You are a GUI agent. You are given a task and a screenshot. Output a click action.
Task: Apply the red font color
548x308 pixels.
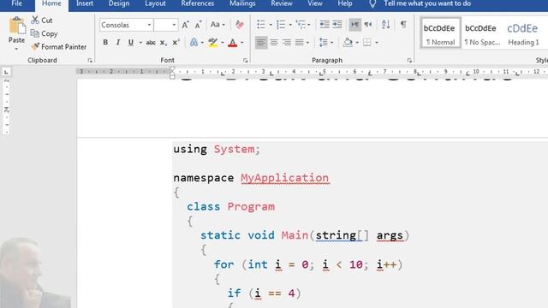[x=232, y=43]
